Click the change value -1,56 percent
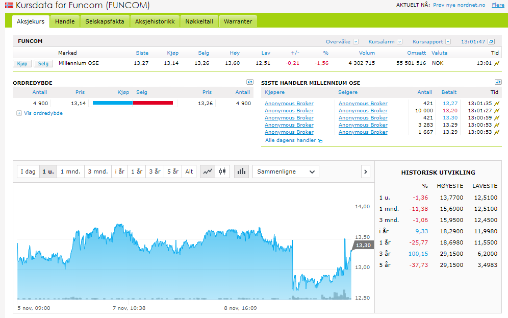The image size is (508, 318). tap(321, 63)
